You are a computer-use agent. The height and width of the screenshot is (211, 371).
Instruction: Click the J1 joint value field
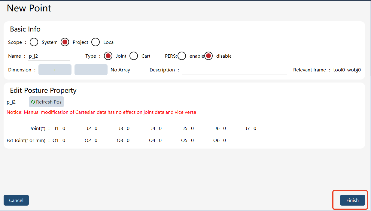pos(72,128)
